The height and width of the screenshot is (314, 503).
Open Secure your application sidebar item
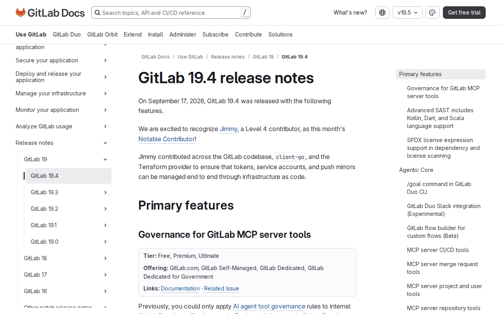pyautogui.click(x=47, y=60)
